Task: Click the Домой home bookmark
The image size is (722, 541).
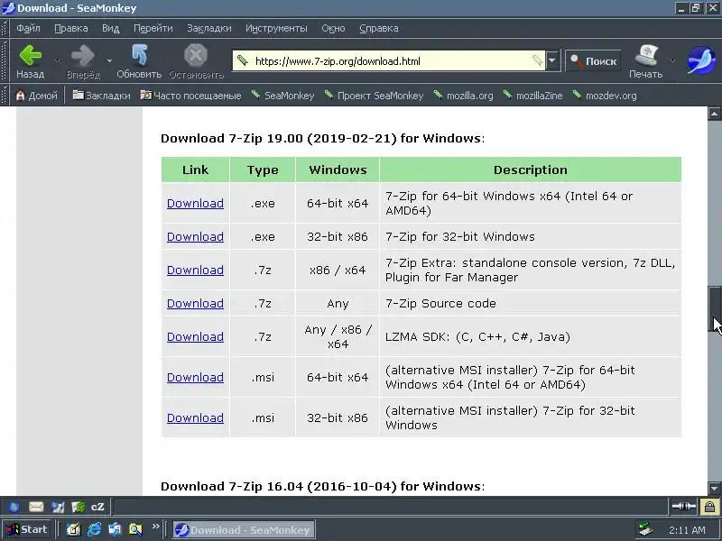Action: 36,96
